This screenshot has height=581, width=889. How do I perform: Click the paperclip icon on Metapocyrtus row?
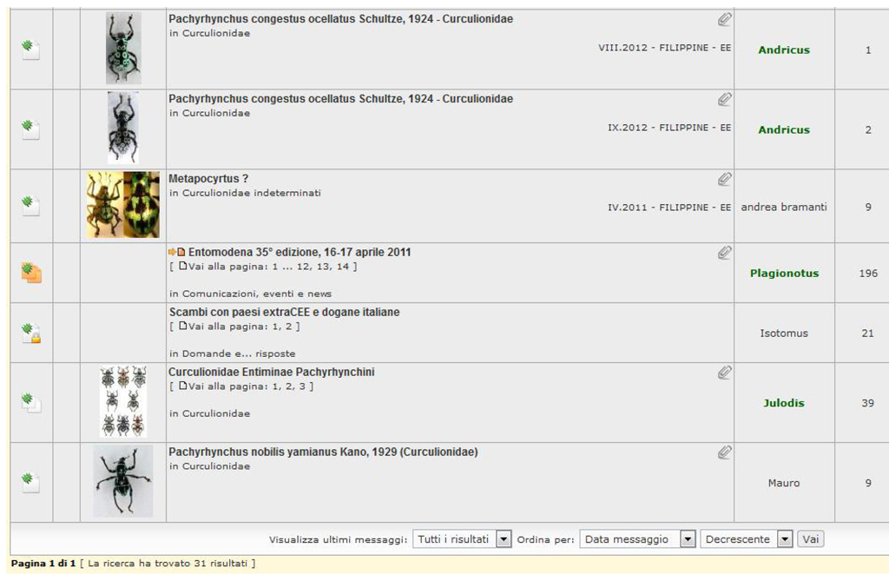pyautogui.click(x=724, y=179)
